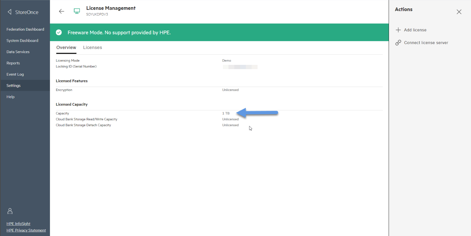The width and height of the screenshot is (471, 236).
Task: Open the user profile icon in sidebar
Action: (10, 211)
